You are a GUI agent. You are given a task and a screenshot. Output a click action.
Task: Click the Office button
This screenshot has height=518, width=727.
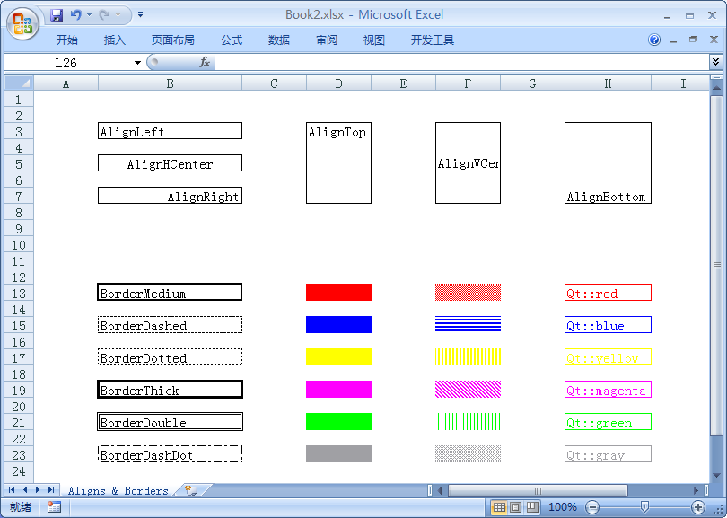[22, 23]
